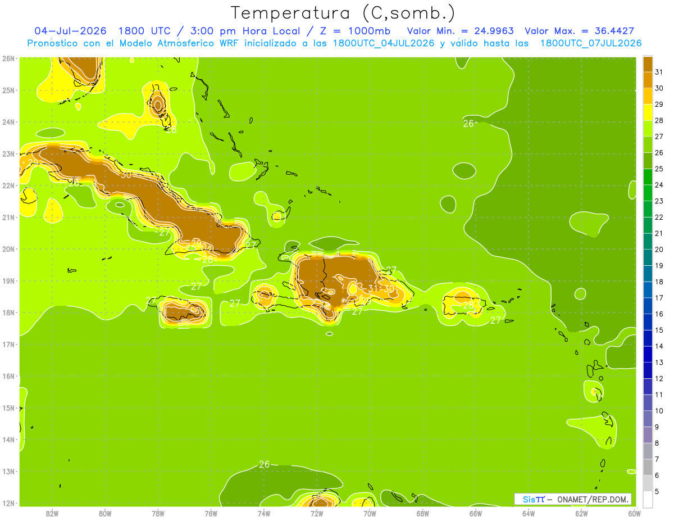Click the Temperatura (C,somb.) title

tap(343, 13)
